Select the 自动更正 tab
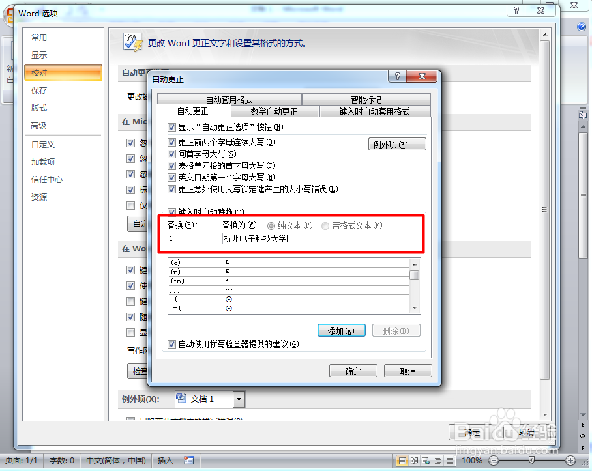Viewport: 592px width, 471px height. pos(193,111)
